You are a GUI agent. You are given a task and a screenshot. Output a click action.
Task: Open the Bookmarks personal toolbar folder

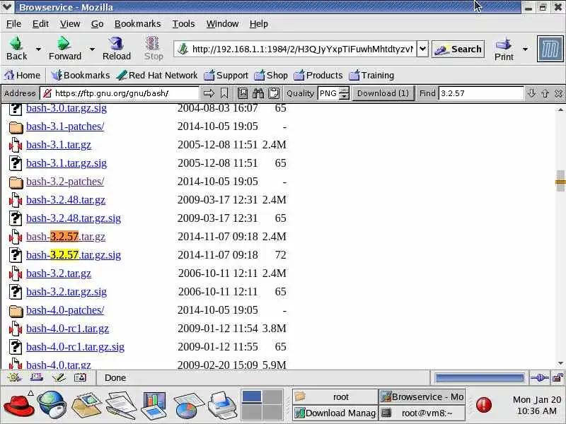coord(81,76)
